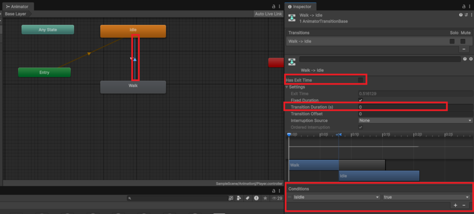
Task: Lock the Inspector panel with padlock icon
Action: click(x=464, y=6)
